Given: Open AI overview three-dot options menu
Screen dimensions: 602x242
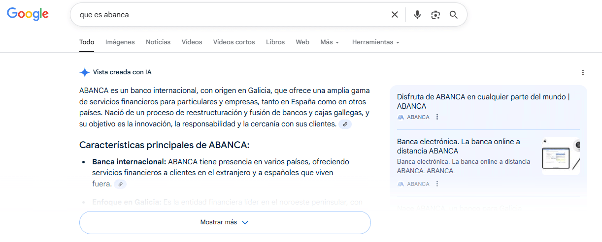Looking at the screenshot, I should [x=583, y=73].
